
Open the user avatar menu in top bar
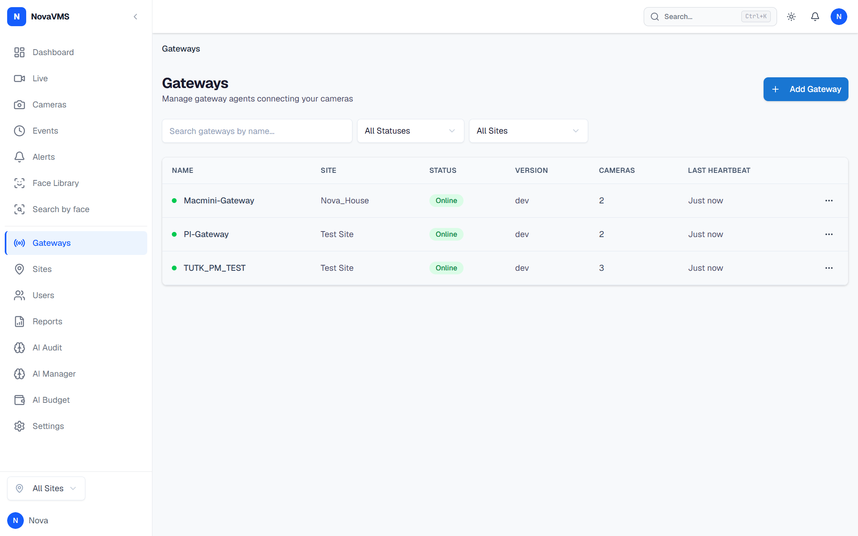pyautogui.click(x=839, y=17)
